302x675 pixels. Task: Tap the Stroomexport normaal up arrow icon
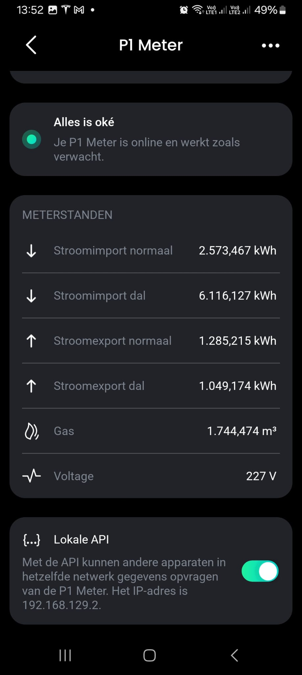coord(31,341)
